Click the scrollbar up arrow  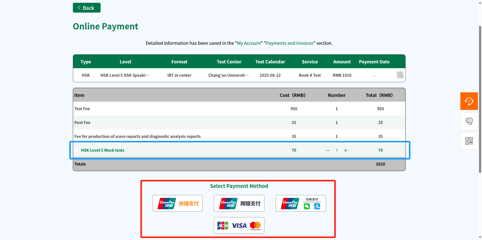point(480,3)
